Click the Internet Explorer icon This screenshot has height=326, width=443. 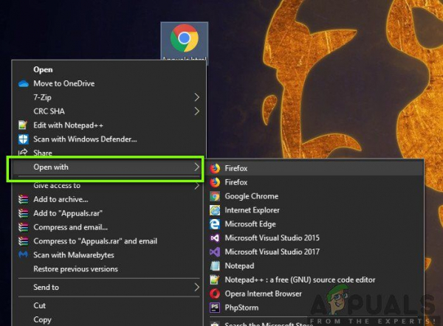pos(215,210)
